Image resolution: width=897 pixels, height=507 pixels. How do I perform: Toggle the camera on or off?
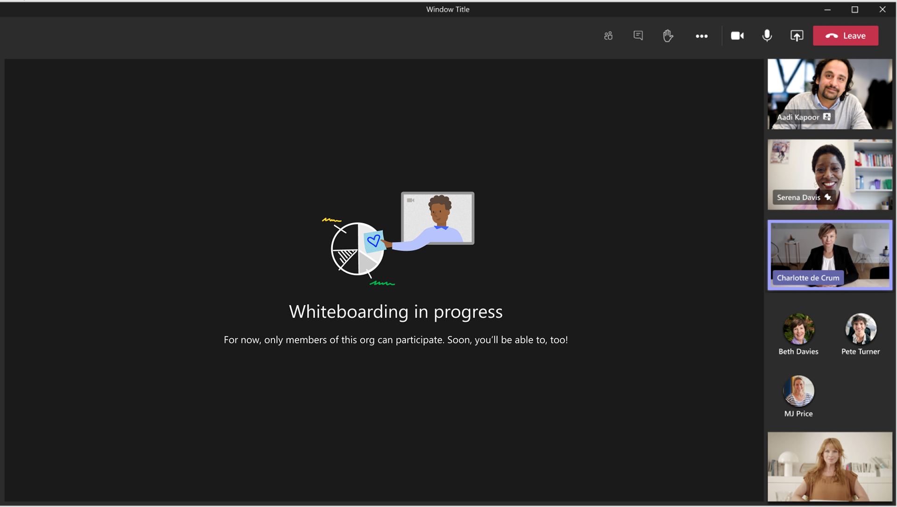click(737, 36)
